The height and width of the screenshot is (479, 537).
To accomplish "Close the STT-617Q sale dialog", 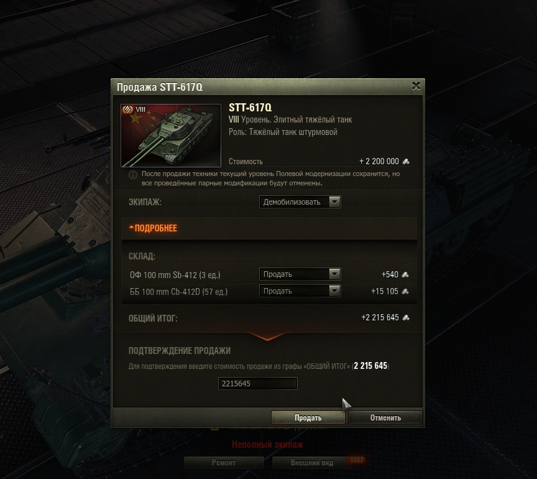I will (416, 86).
